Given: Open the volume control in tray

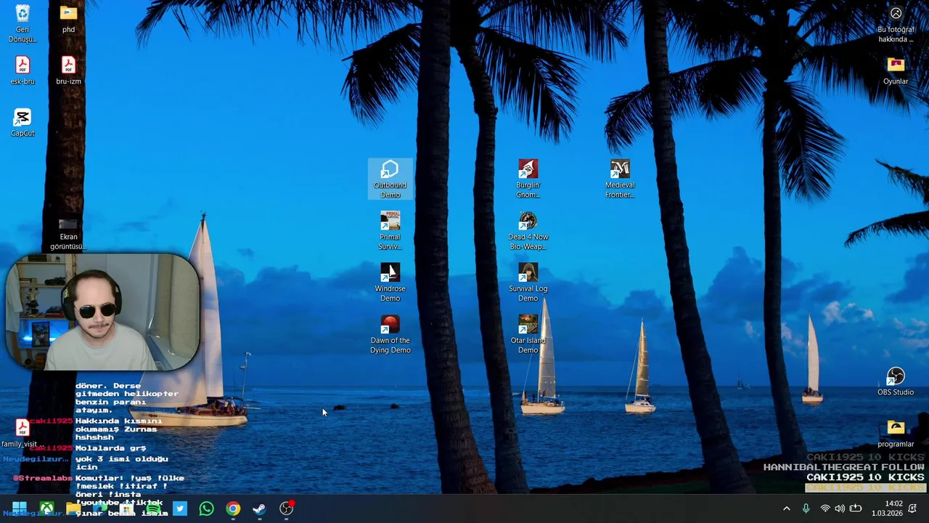Looking at the screenshot, I should click(840, 508).
